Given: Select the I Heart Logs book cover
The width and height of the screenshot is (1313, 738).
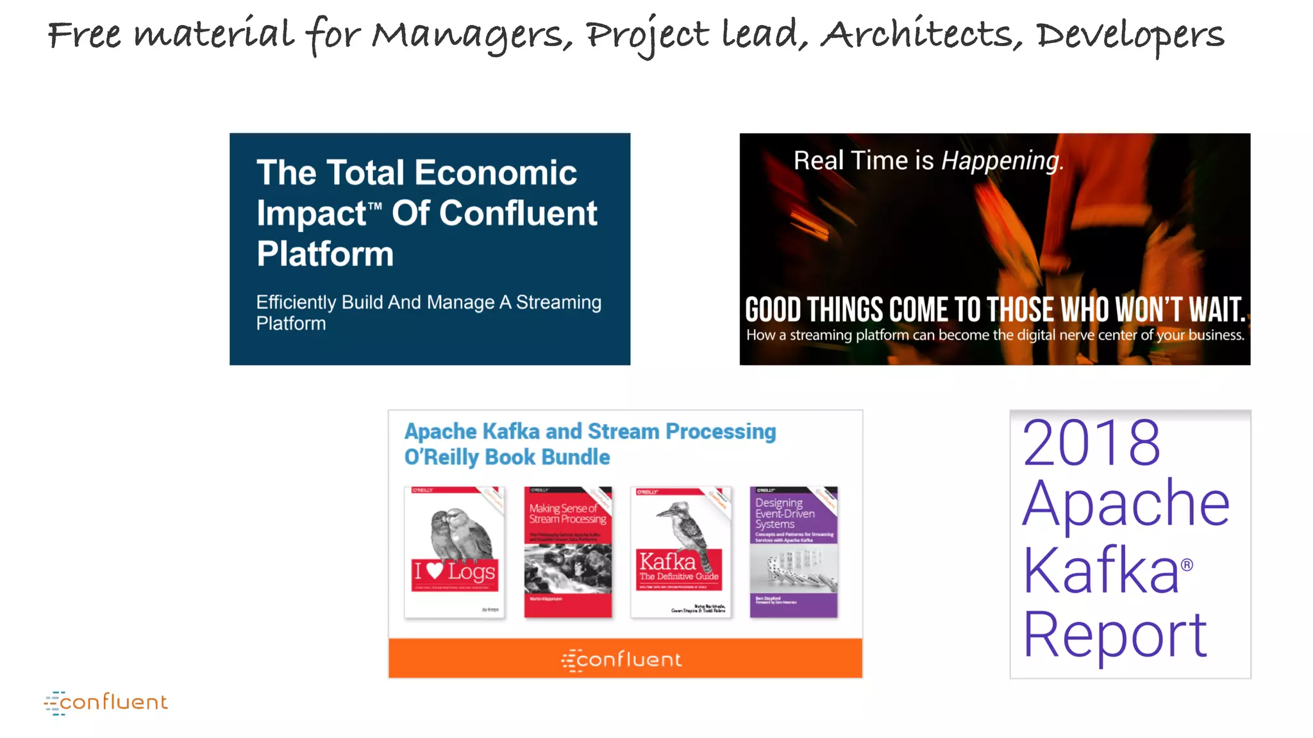Looking at the screenshot, I should click(x=455, y=552).
